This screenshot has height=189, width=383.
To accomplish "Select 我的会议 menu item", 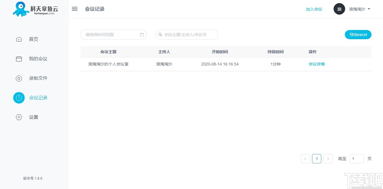I will tap(38, 59).
